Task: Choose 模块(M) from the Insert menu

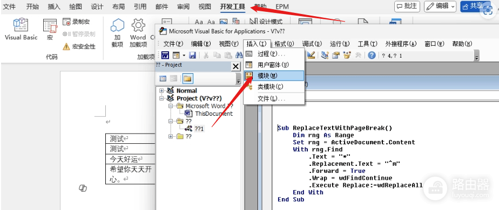Action: coord(274,76)
